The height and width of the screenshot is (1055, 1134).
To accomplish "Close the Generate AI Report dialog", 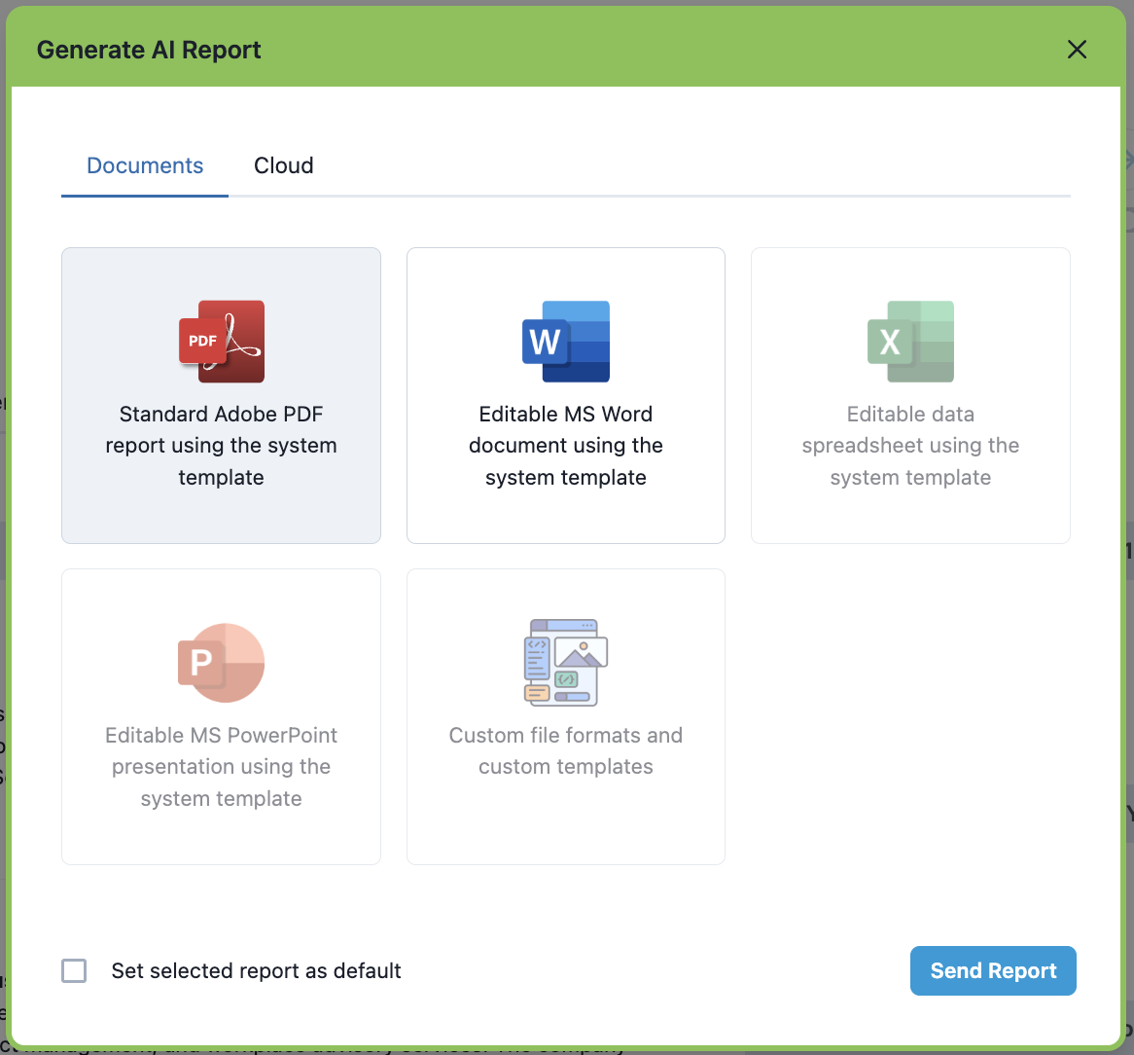I will coord(1077,50).
